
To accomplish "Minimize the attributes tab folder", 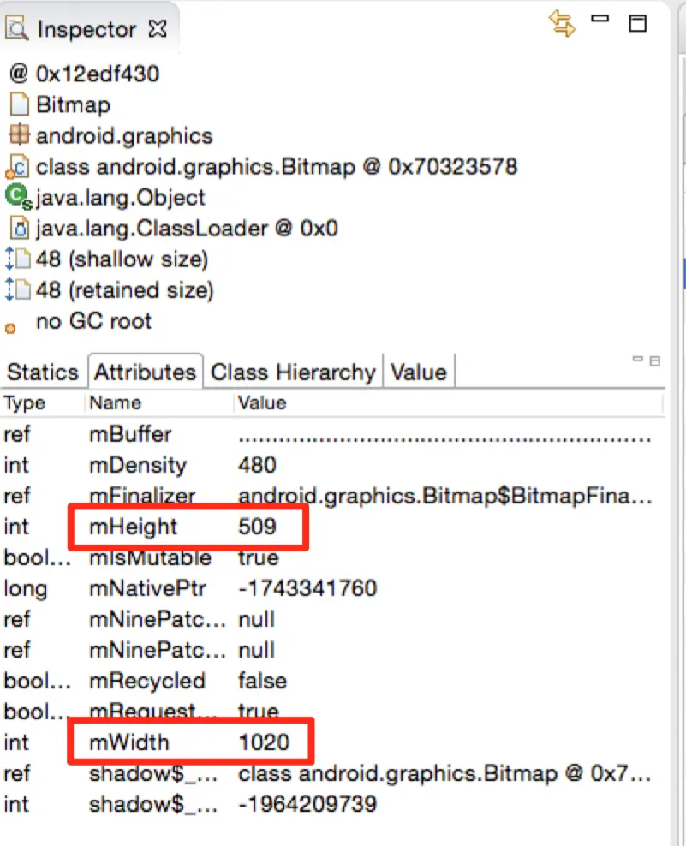I will click(637, 359).
